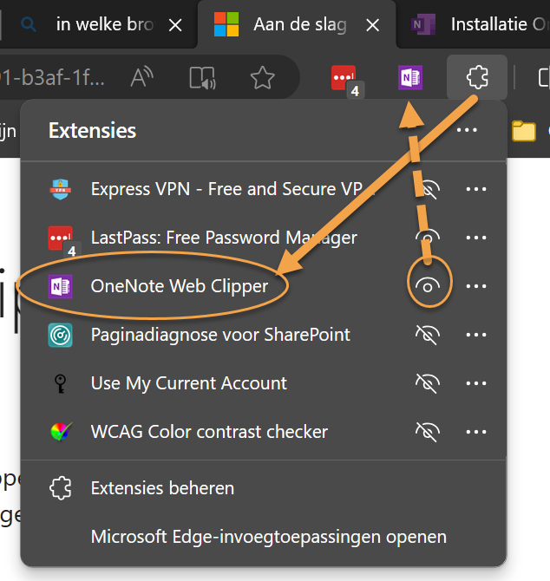Open the Immersive Reader icon
This screenshot has width=550, height=581.
click(202, 79)
